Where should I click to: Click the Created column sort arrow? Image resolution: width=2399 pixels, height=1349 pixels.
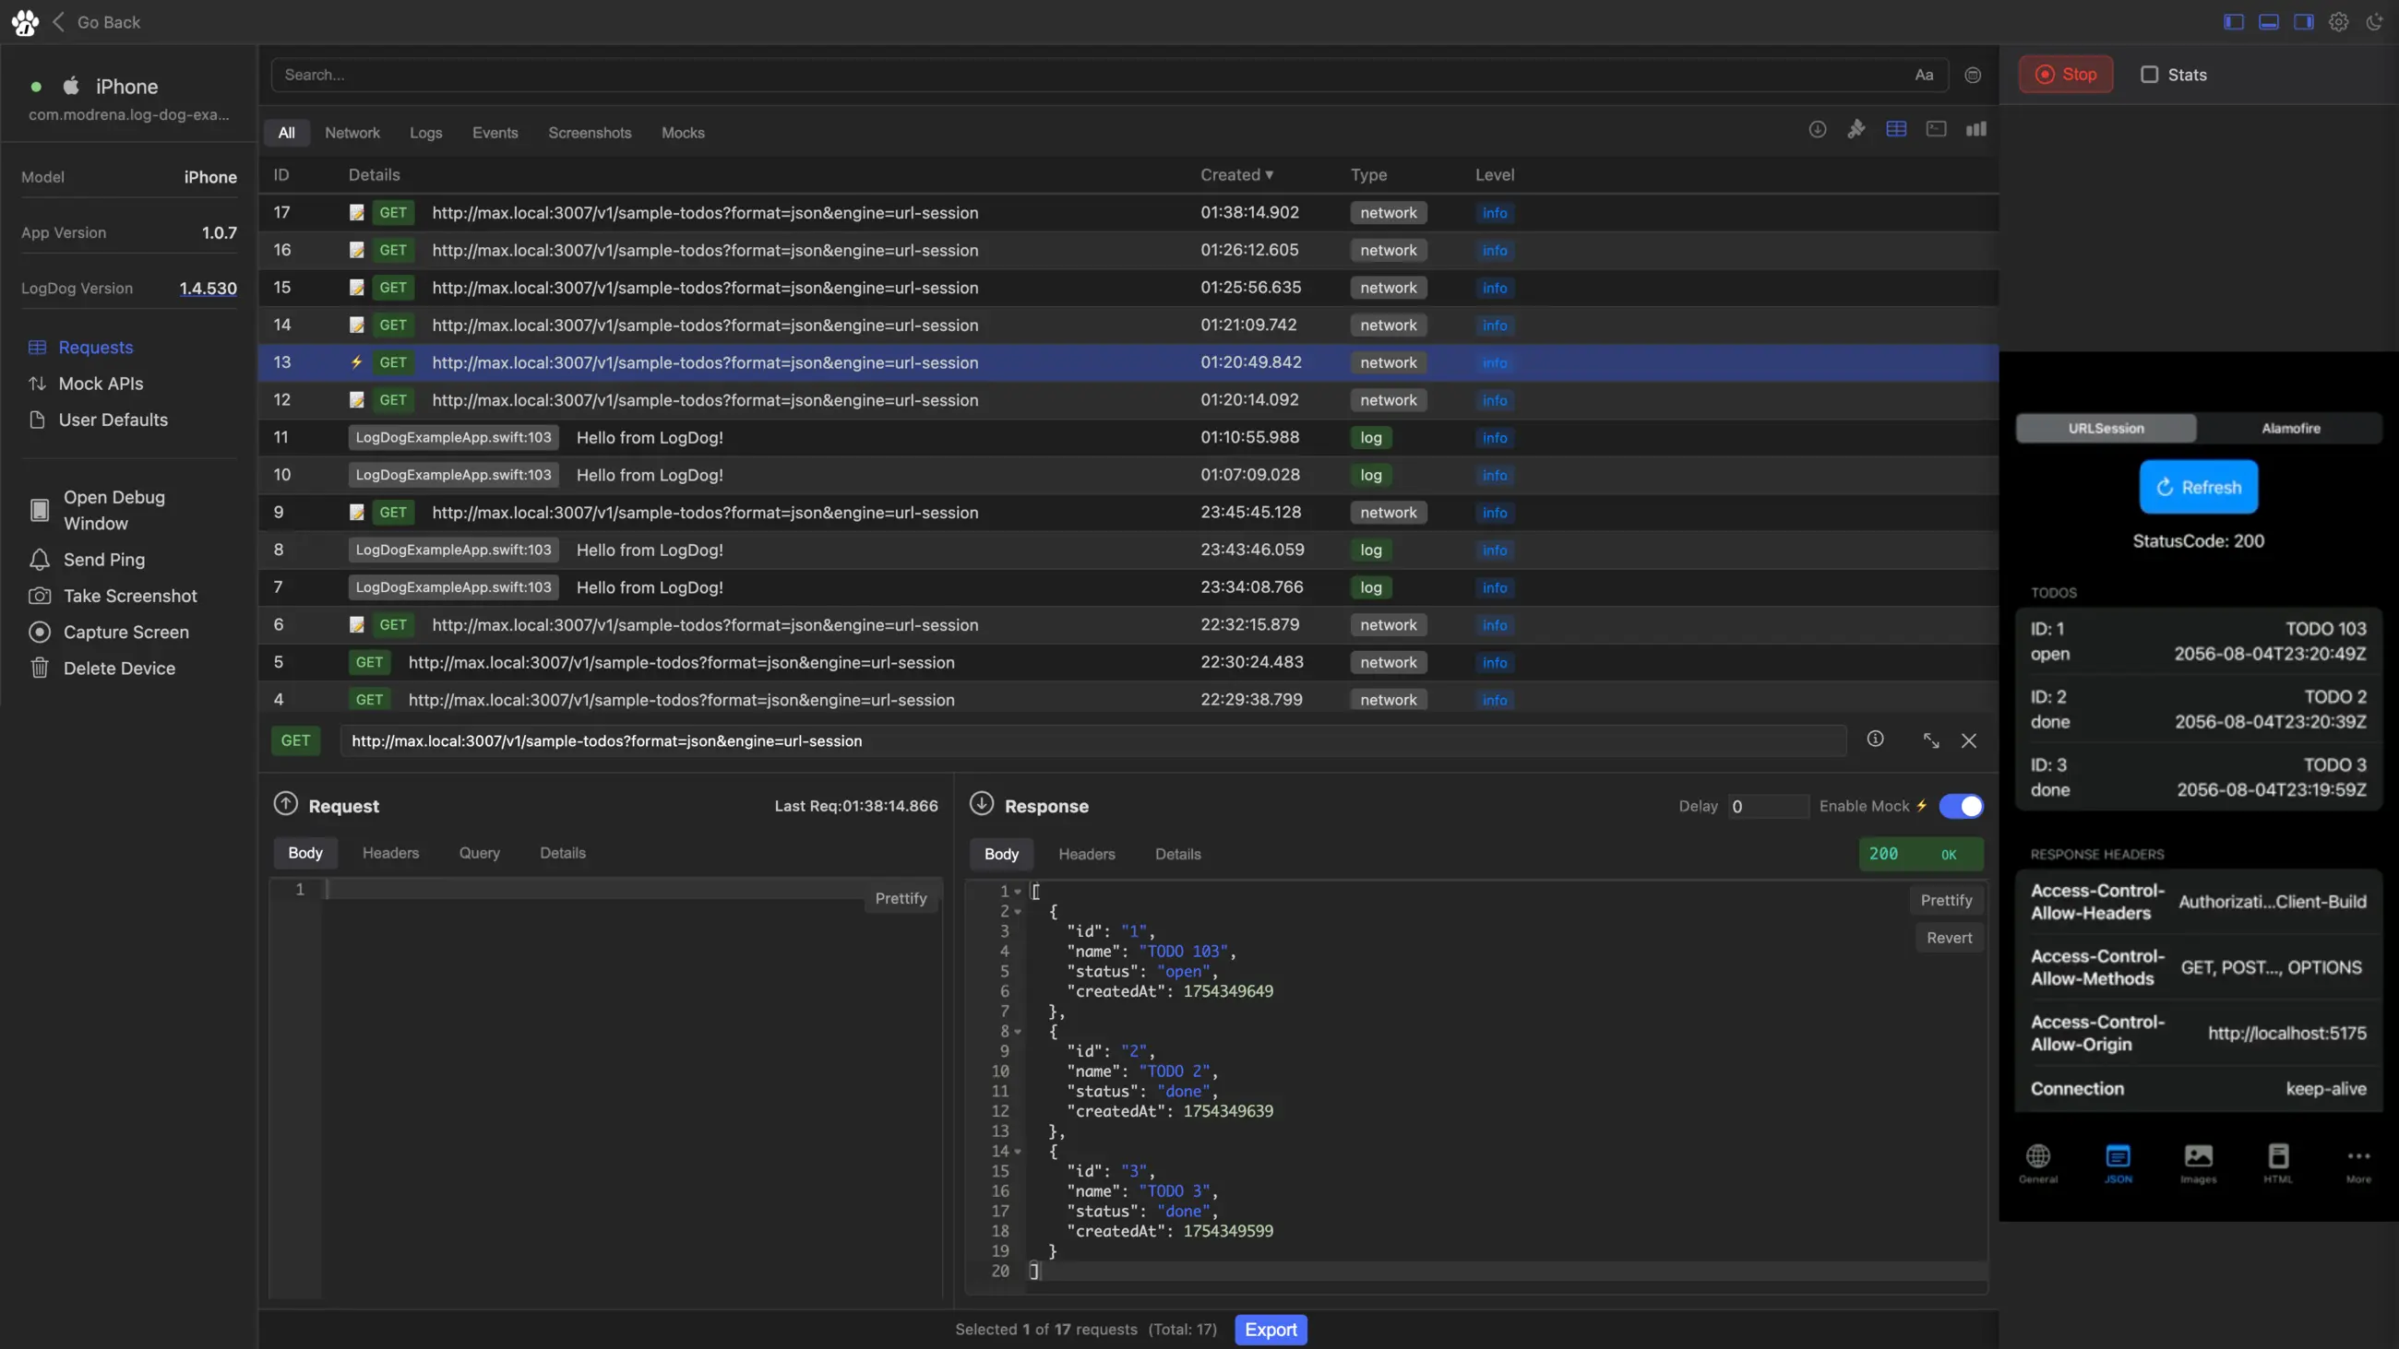coord(1271,174)
